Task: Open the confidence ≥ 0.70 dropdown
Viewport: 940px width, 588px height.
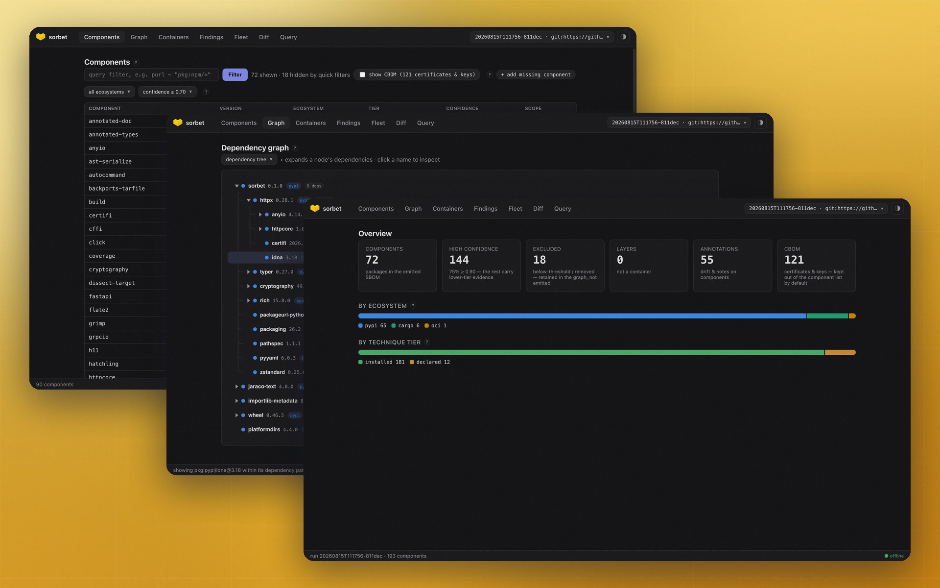Action: pos(167,92)
